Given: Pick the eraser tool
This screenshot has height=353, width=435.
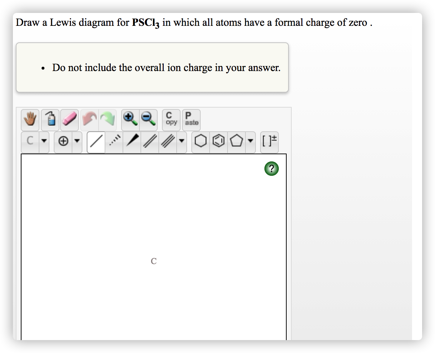Looking at the screenshot, I should coord(69,119).
